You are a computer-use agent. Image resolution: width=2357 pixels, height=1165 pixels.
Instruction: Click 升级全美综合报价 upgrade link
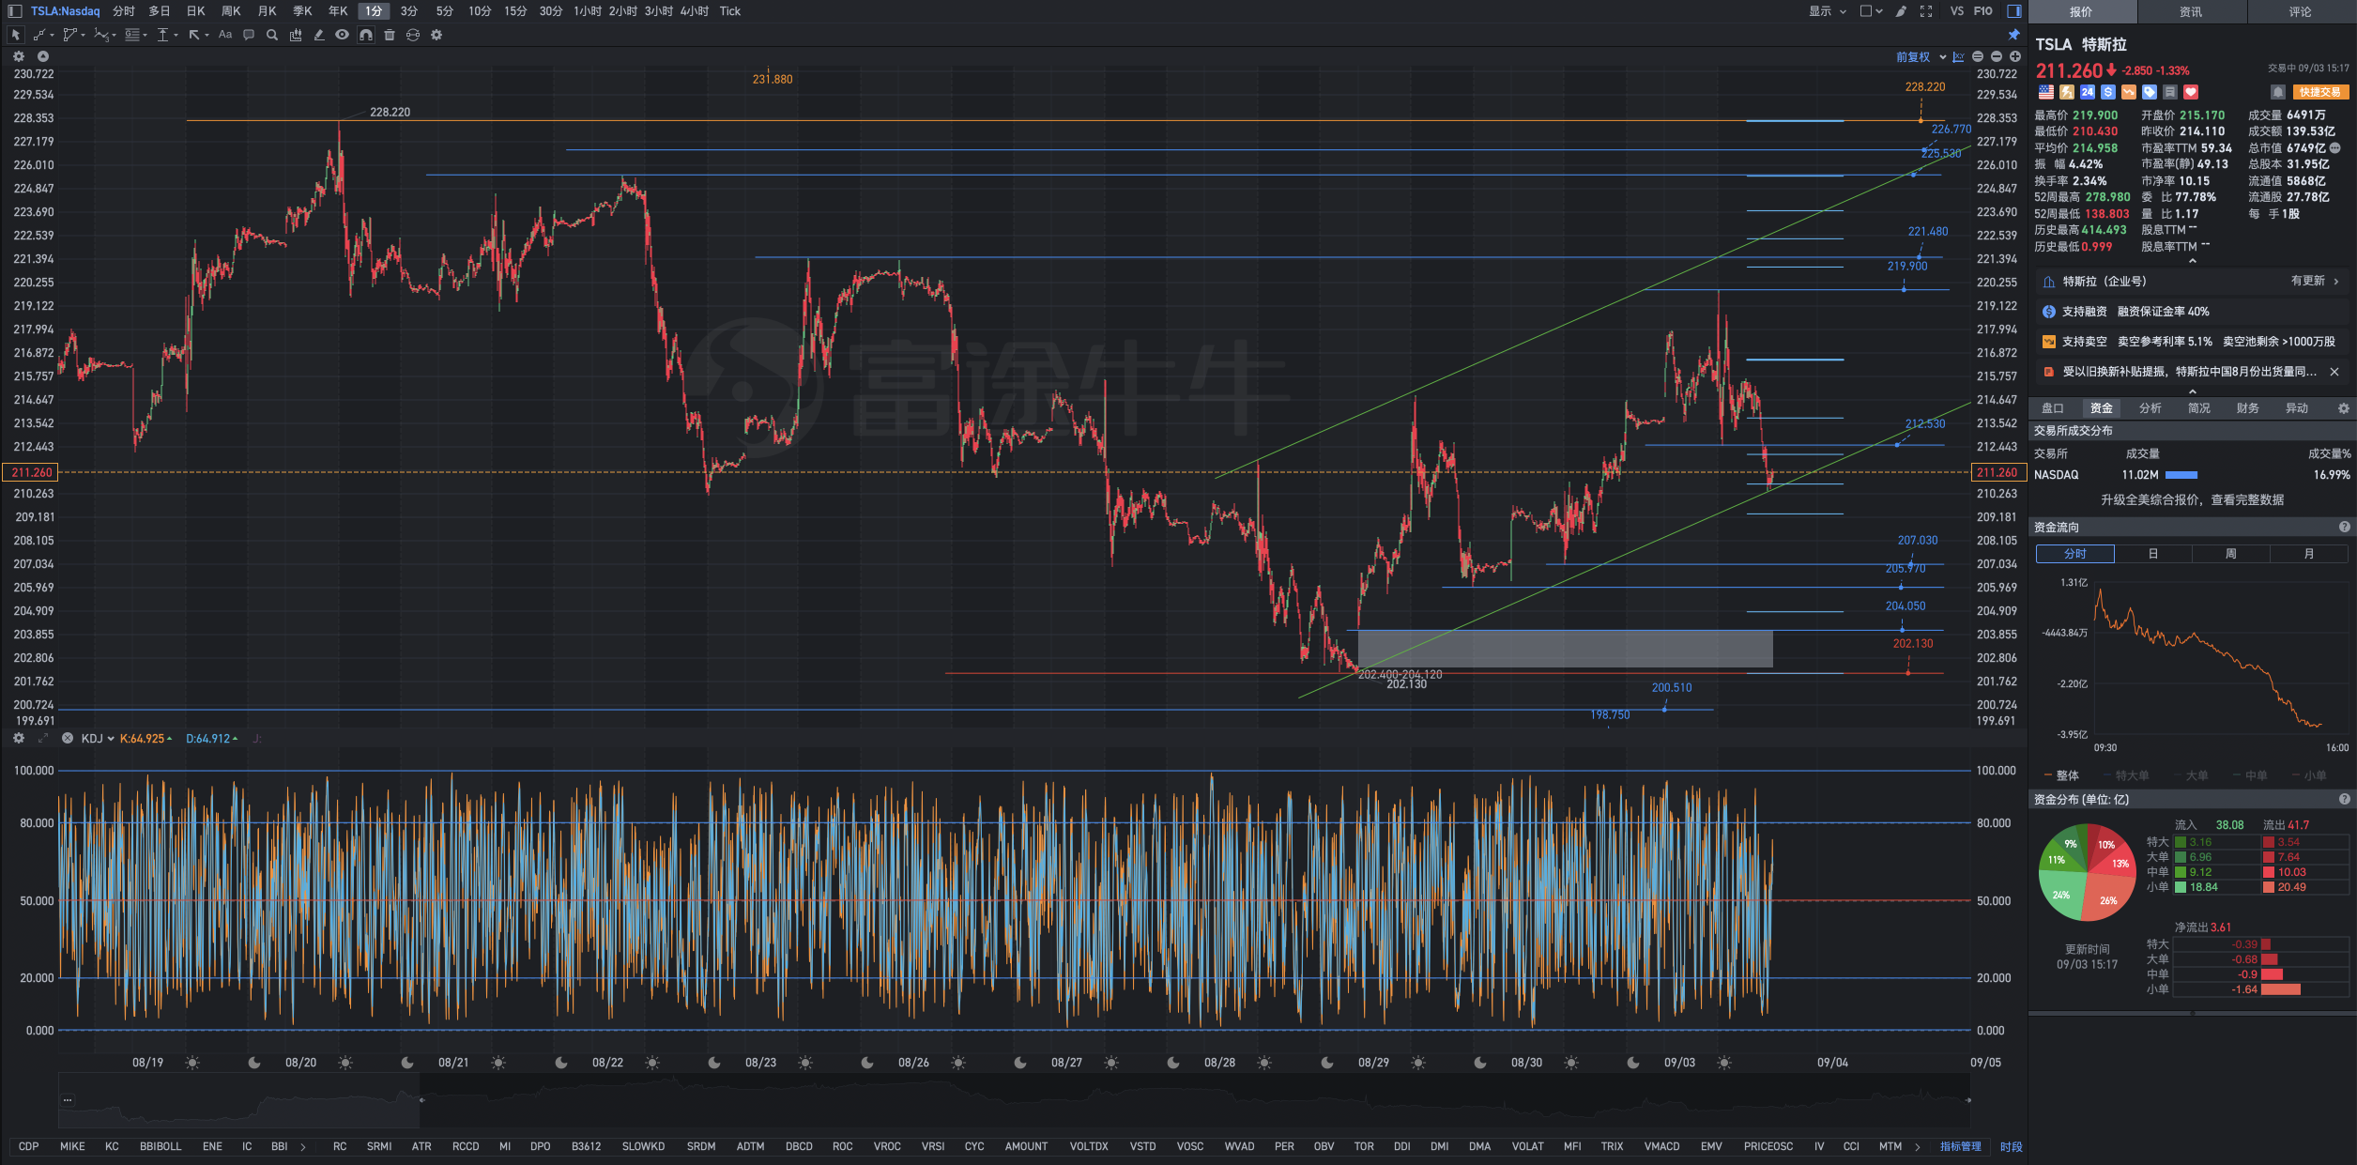pyautogui.click(x=2192, y=500)
